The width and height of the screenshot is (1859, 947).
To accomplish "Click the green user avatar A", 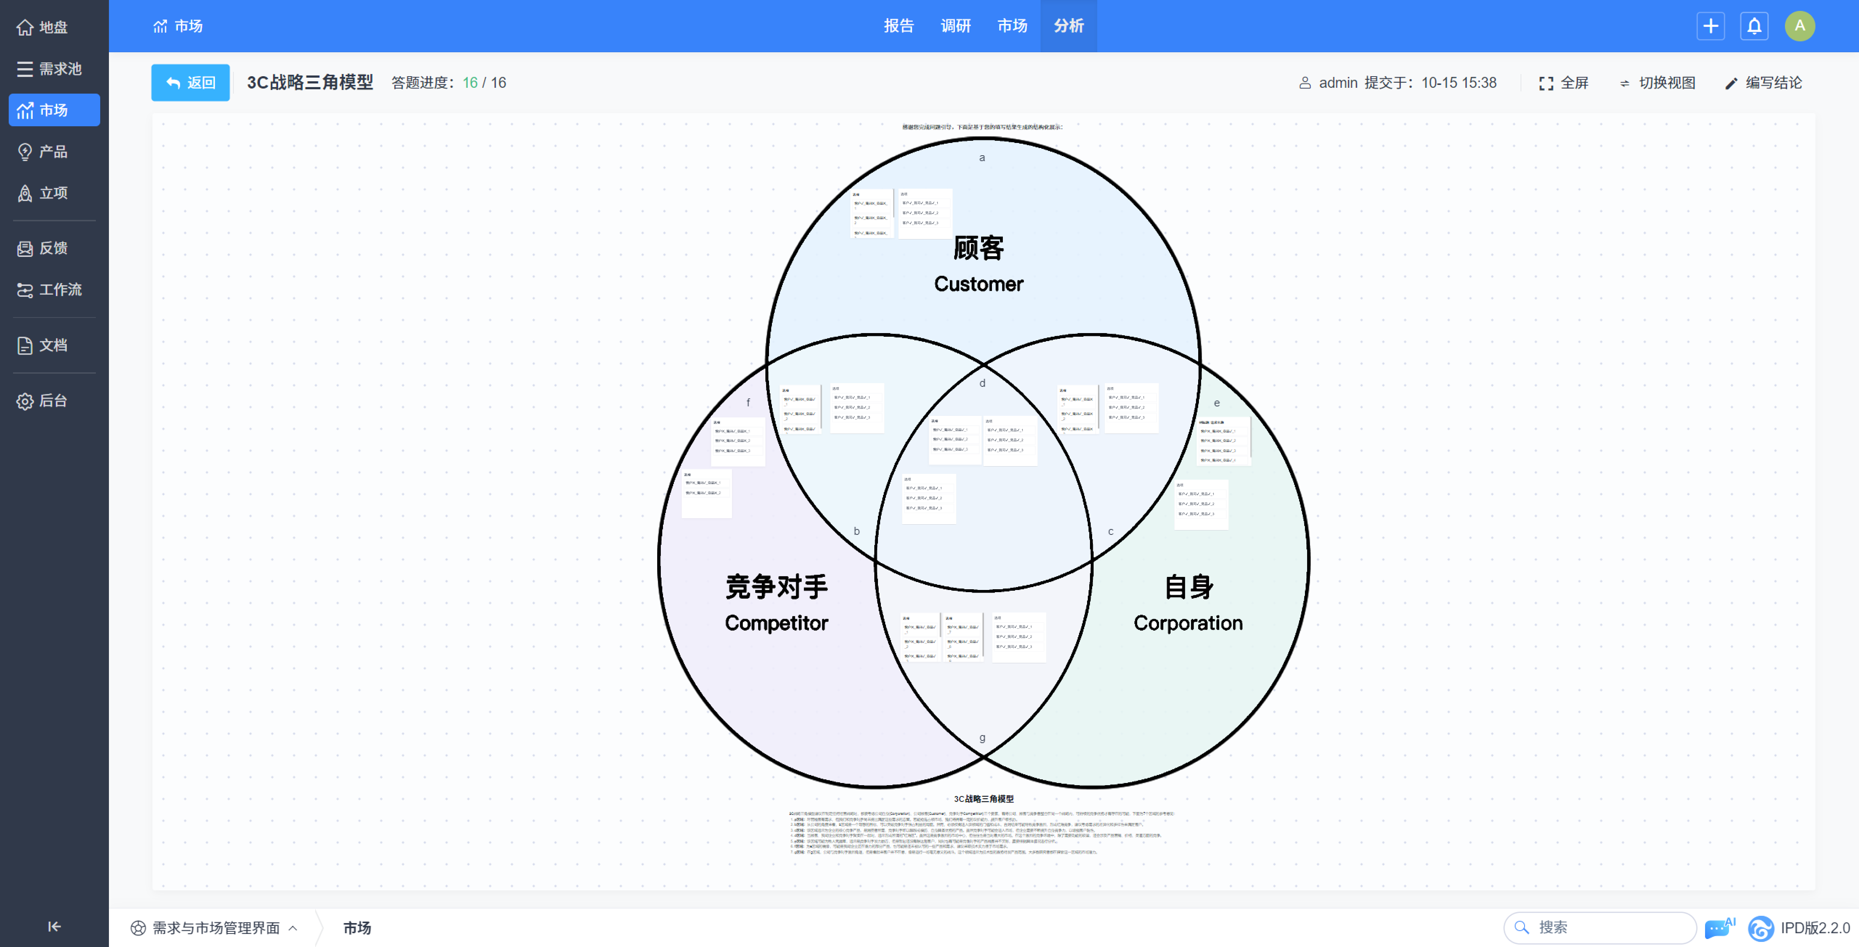I will (1799, 26).
